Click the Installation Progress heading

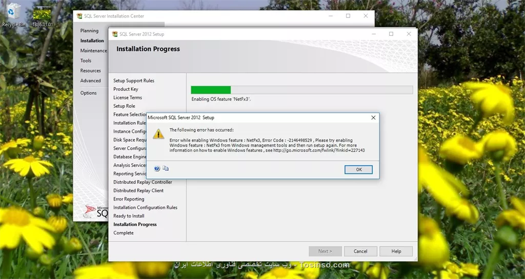(148, 49)
